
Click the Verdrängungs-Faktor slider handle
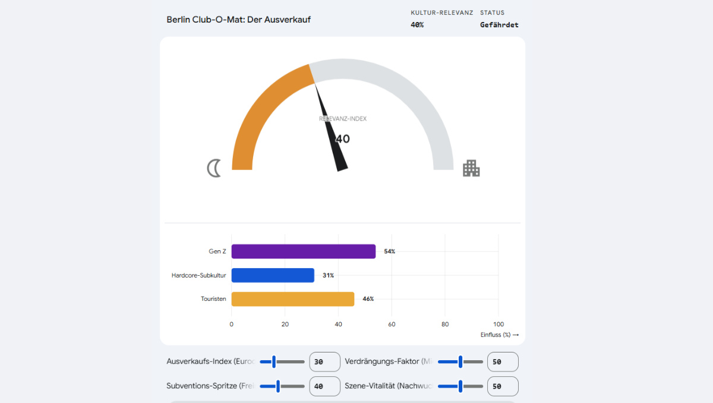pyautogui.click(x=460, y=361)
